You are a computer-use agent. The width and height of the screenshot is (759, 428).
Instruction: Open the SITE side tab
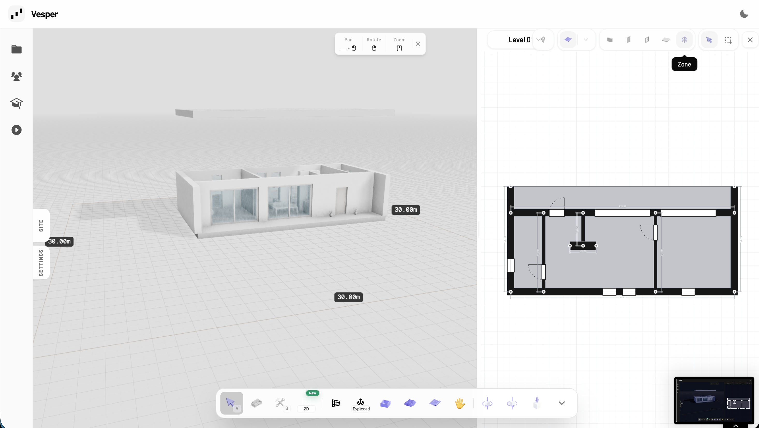[41, 225]
